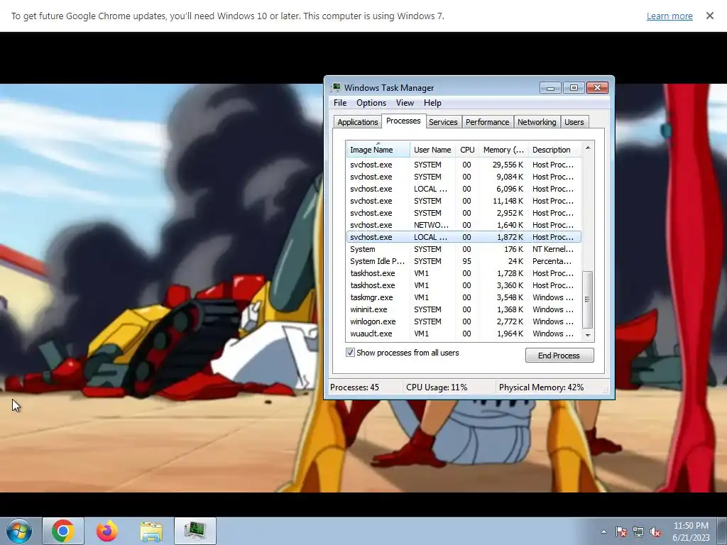The image size is (727, 545).
Task: Dismiss the Chrome update notification bar
Action: point(709,16)
